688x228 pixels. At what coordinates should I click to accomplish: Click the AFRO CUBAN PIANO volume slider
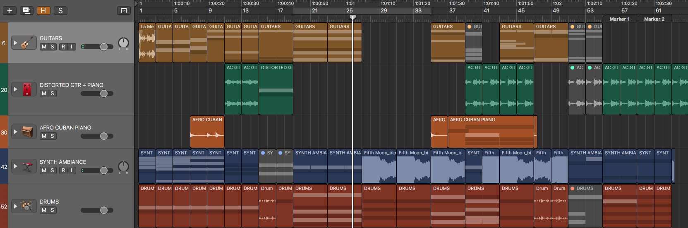(97, 136)
